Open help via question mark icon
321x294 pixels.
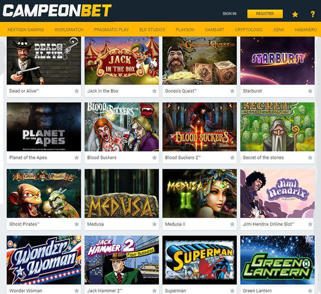[312, 14]
